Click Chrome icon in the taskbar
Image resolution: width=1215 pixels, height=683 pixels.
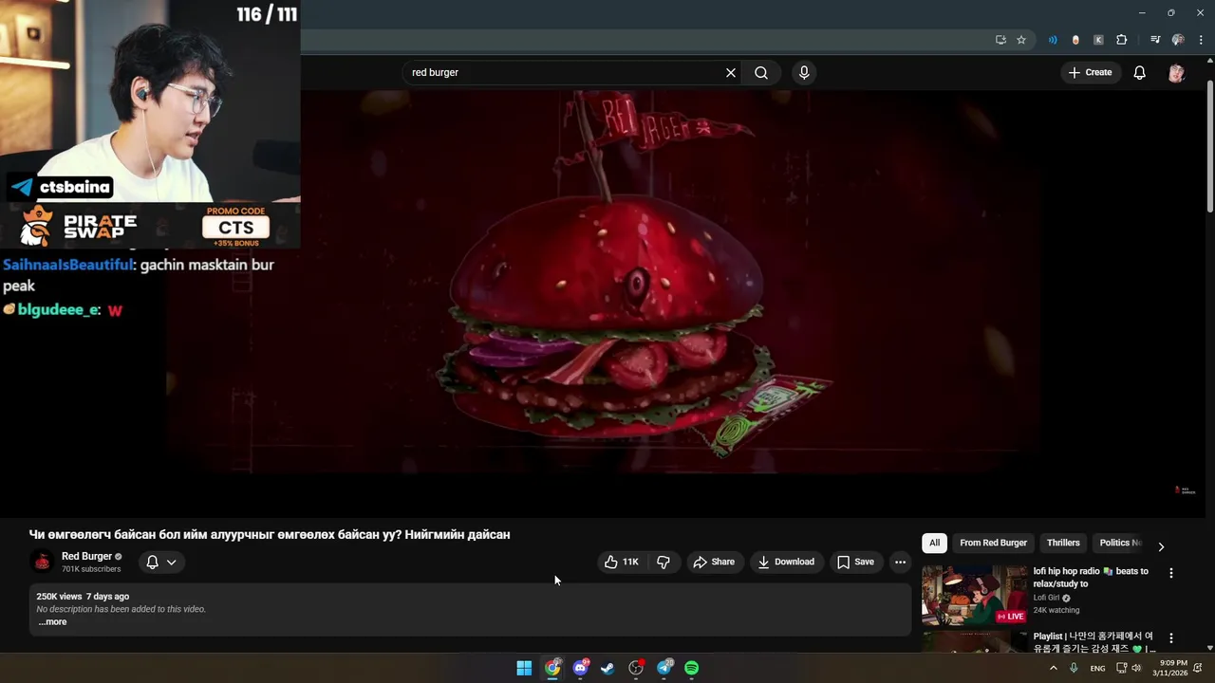point(552,668)
